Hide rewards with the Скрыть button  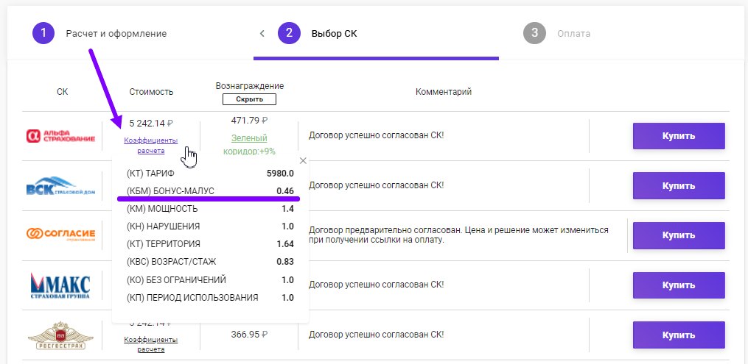(x=249, y=99)
